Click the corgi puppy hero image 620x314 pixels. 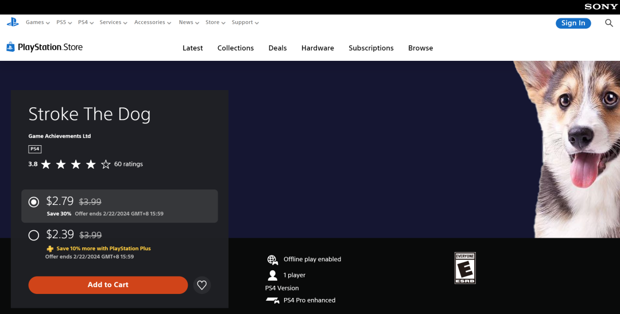pos(568,149)
